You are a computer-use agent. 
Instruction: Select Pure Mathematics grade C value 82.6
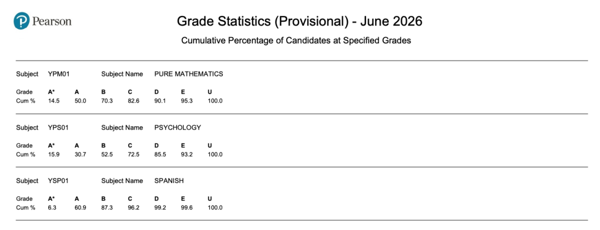133,101
